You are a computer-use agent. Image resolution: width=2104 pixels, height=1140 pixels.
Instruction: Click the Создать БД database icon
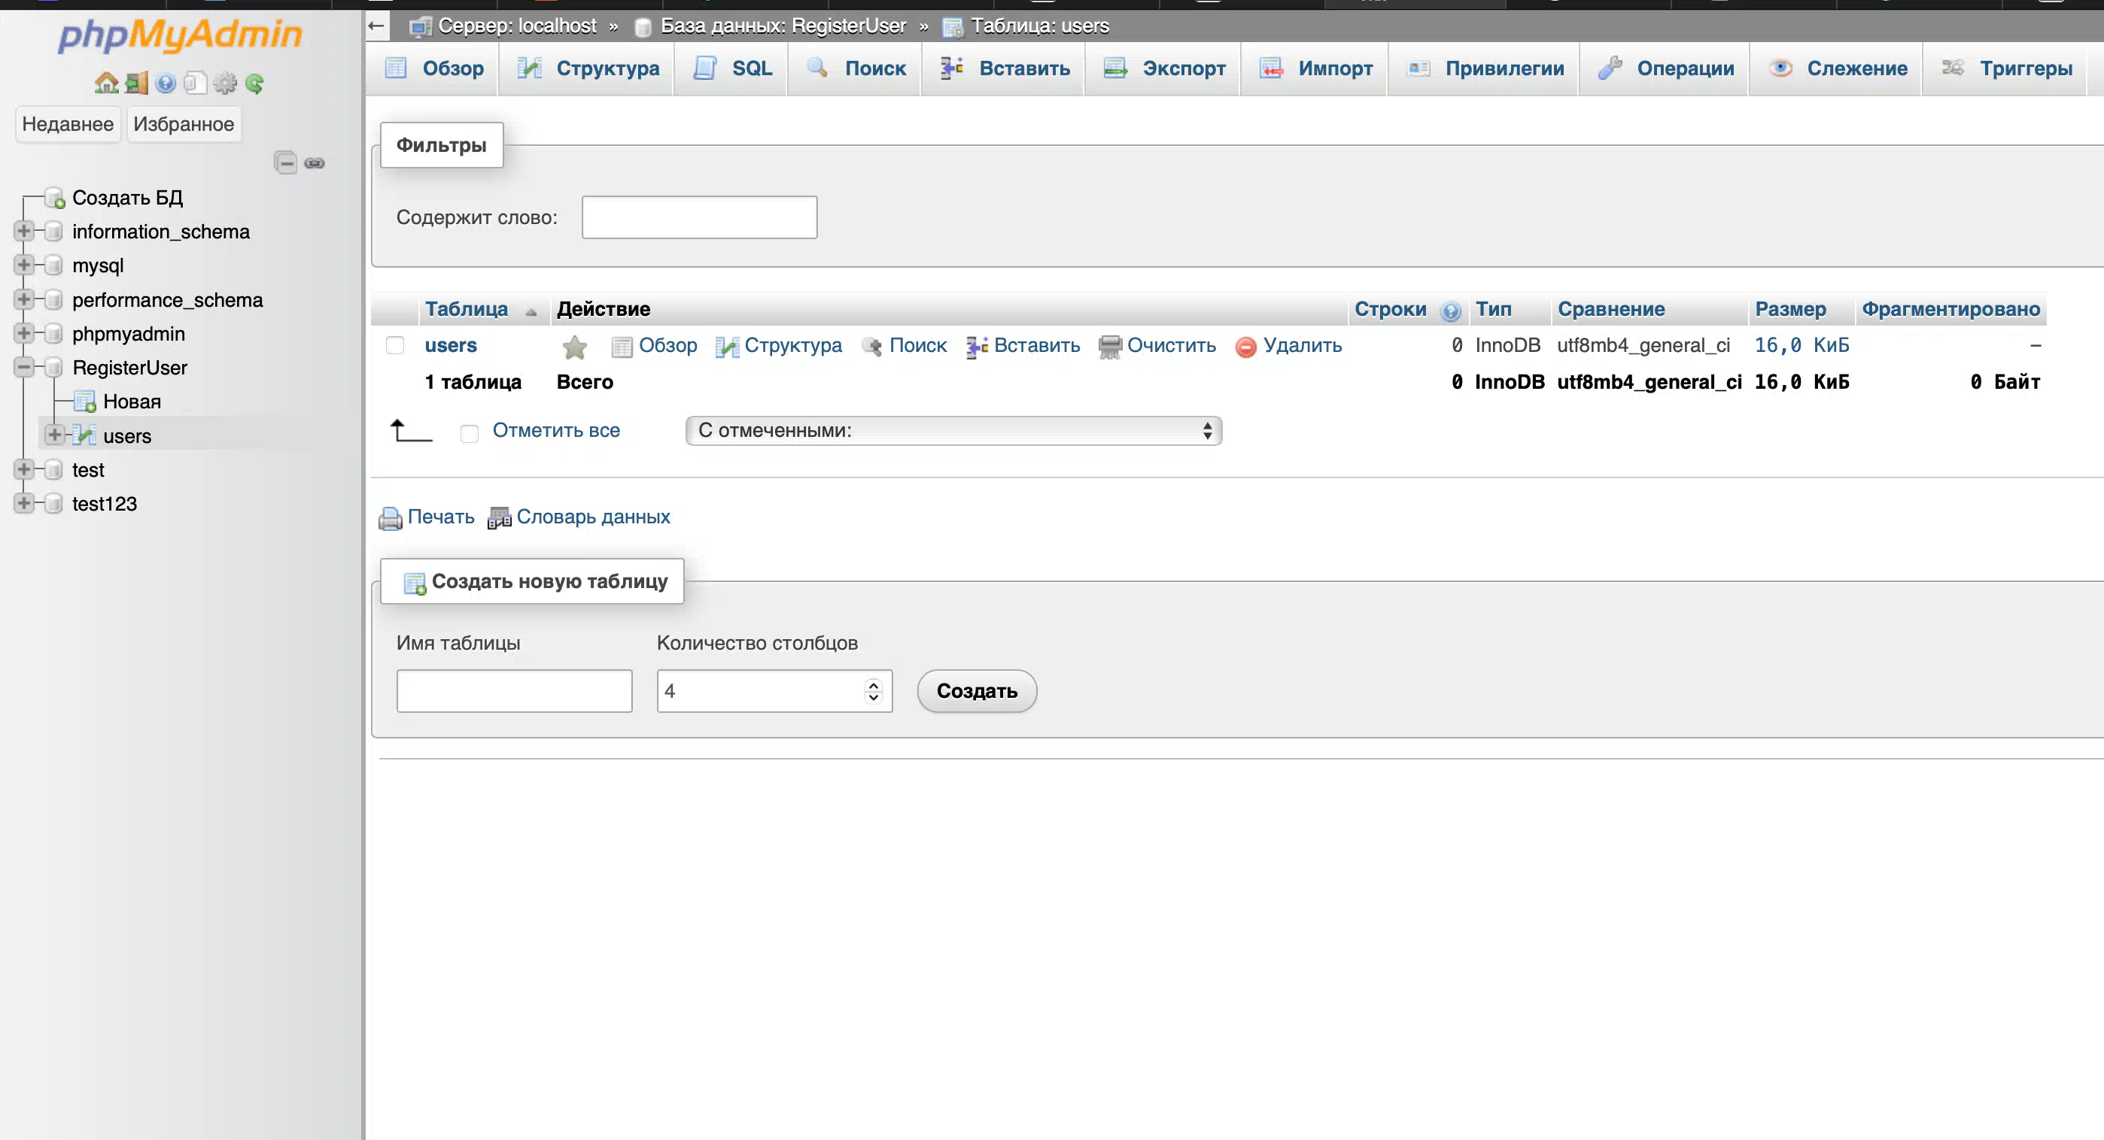(x=55, y=199)
